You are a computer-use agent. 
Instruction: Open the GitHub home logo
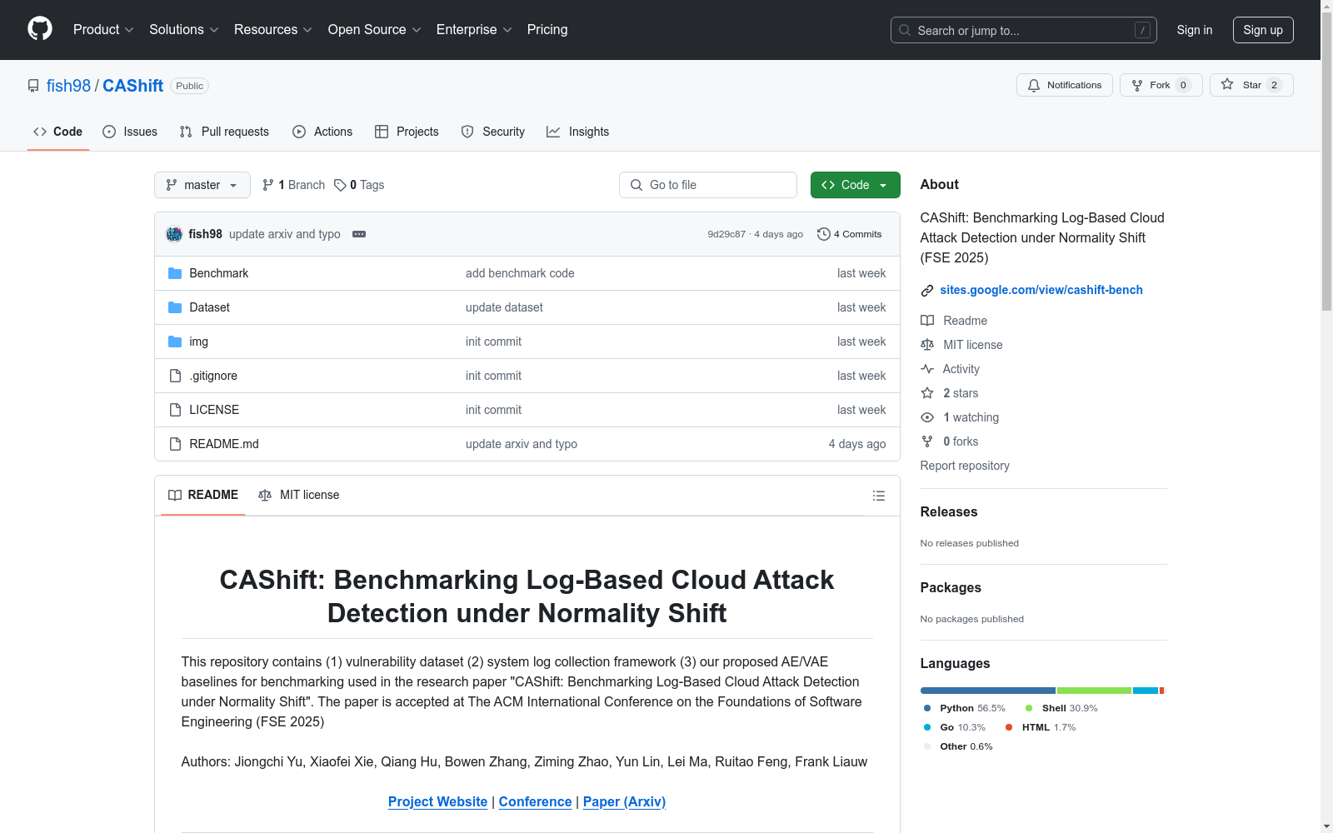pos(40,29)
